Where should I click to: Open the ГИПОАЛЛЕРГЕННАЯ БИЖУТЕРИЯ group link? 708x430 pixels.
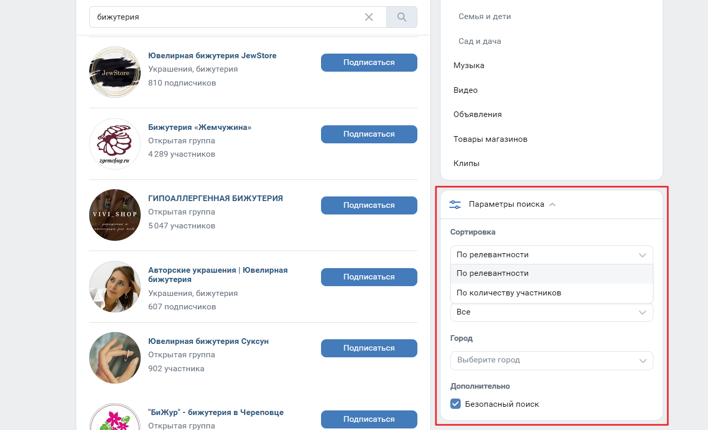(215, 199)
